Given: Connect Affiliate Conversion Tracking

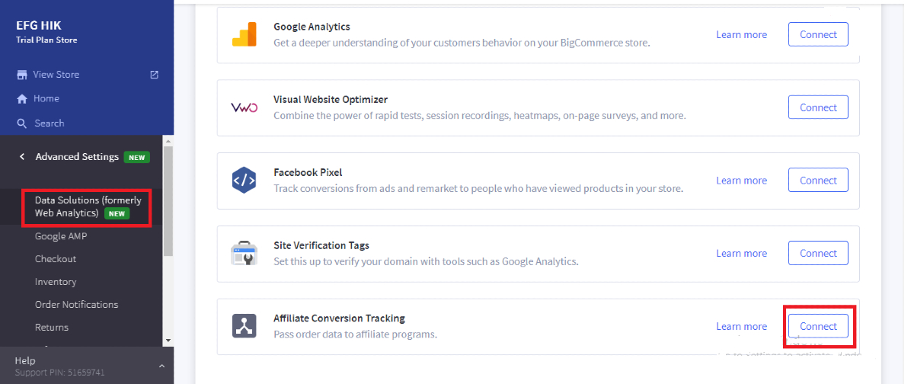Looking at the screenshot, I should click(818, 326).
